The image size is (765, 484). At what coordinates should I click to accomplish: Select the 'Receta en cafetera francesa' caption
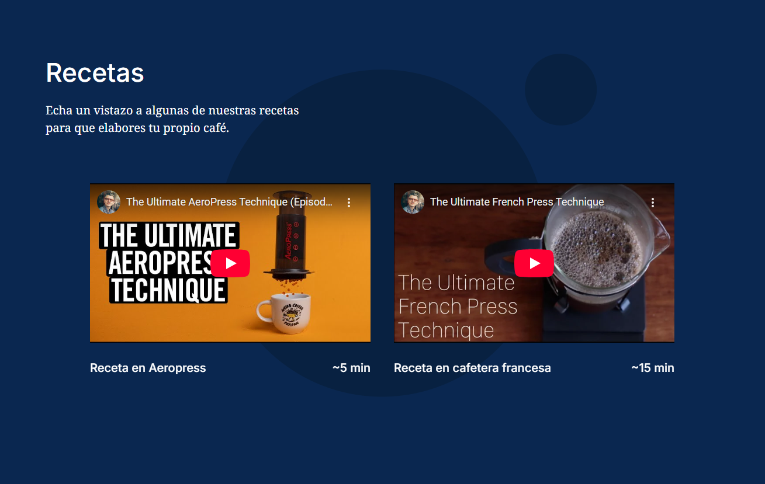click(472, 368)
